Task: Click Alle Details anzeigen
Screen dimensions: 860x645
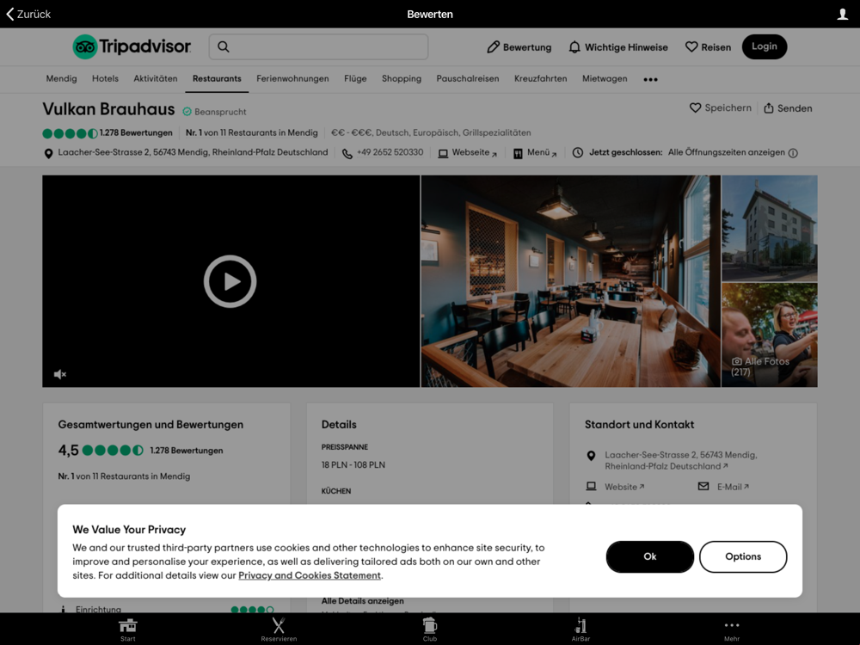Action: 363,601
